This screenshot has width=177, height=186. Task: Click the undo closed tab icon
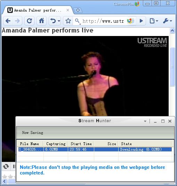53,21
